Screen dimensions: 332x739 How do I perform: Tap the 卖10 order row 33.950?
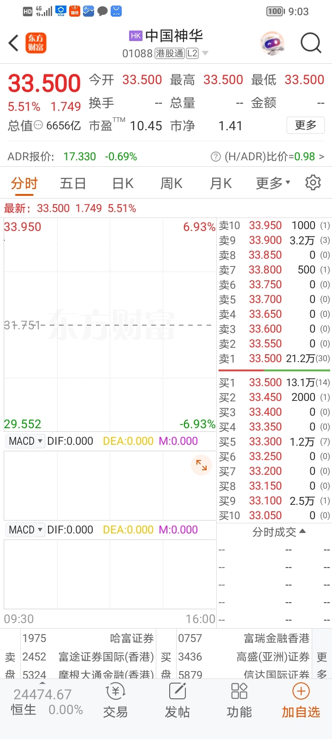pyautogui.click(x=274, y=225)
